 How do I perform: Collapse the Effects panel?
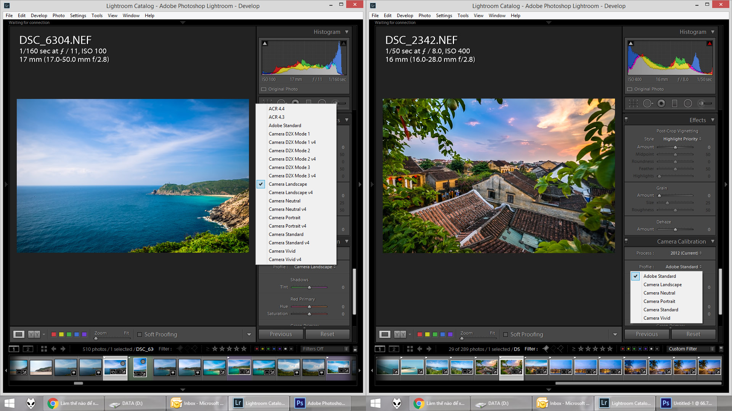click(713, 120)
